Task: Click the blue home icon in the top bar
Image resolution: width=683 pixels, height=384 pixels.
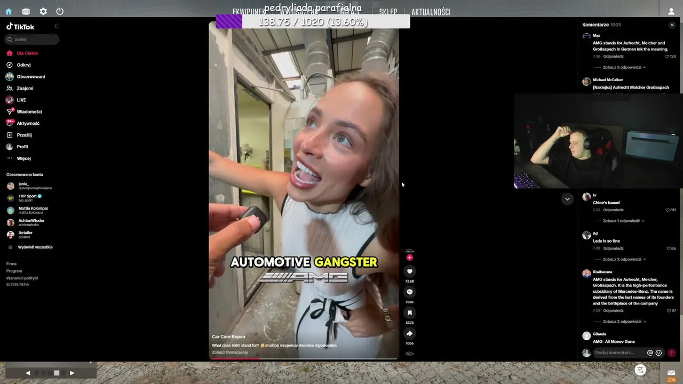Action: (9, 11)
